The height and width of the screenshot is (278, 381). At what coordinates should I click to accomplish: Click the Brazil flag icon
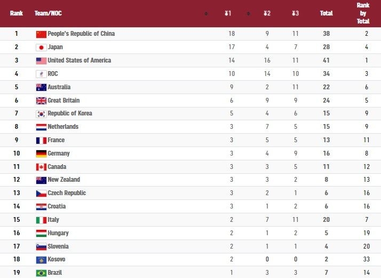[41, 273]
